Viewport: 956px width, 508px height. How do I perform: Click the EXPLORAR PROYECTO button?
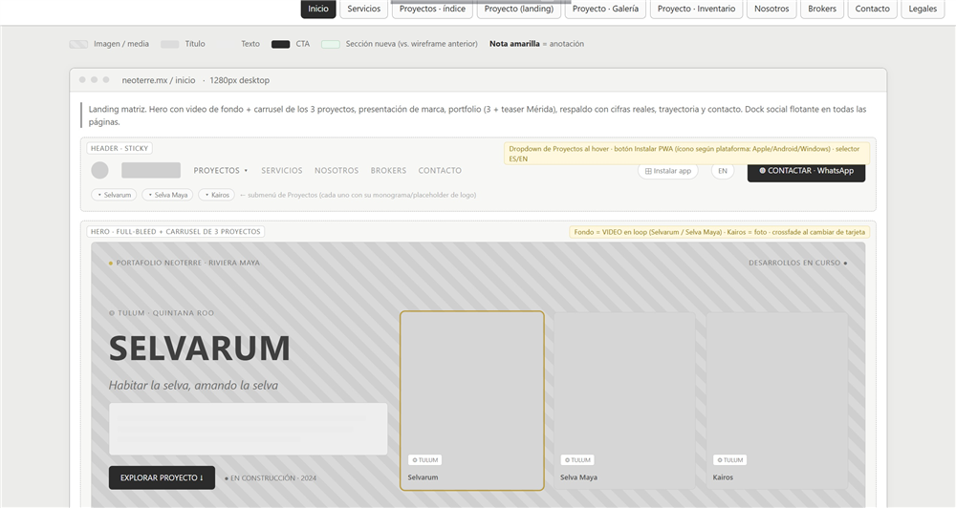162,477
